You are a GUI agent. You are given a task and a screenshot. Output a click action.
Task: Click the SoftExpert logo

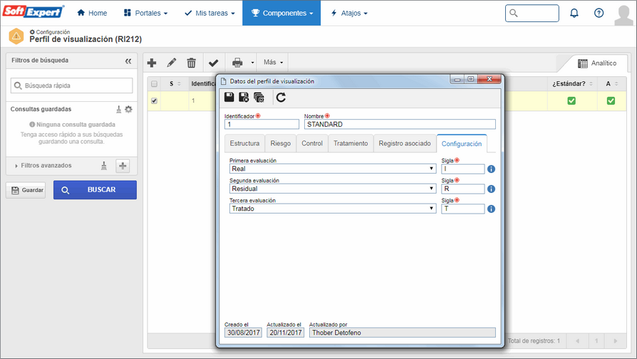coord(33,11)
